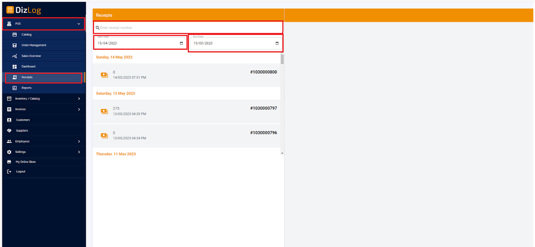Click the Receipts panel title
The image size is (535, 247).
[x=104, y=15]
